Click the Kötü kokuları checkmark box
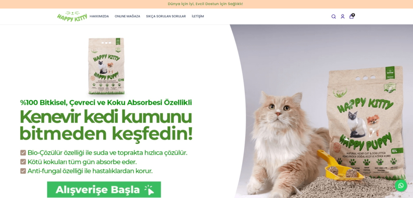Image resolution: width=413 pixels, height=198 pixels. click(x=23, y=162)
